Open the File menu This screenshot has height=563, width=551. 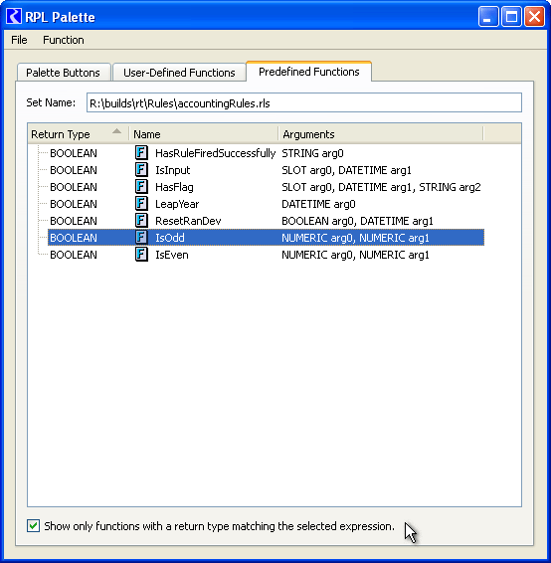coord(19,40)
